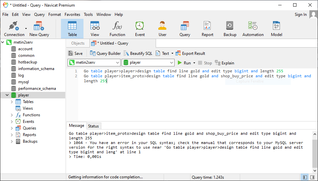This screenshot has width=318, height=181.
Task: Open the Report toolbar icon
Action: pyautogui.click(x=207, y=29)
